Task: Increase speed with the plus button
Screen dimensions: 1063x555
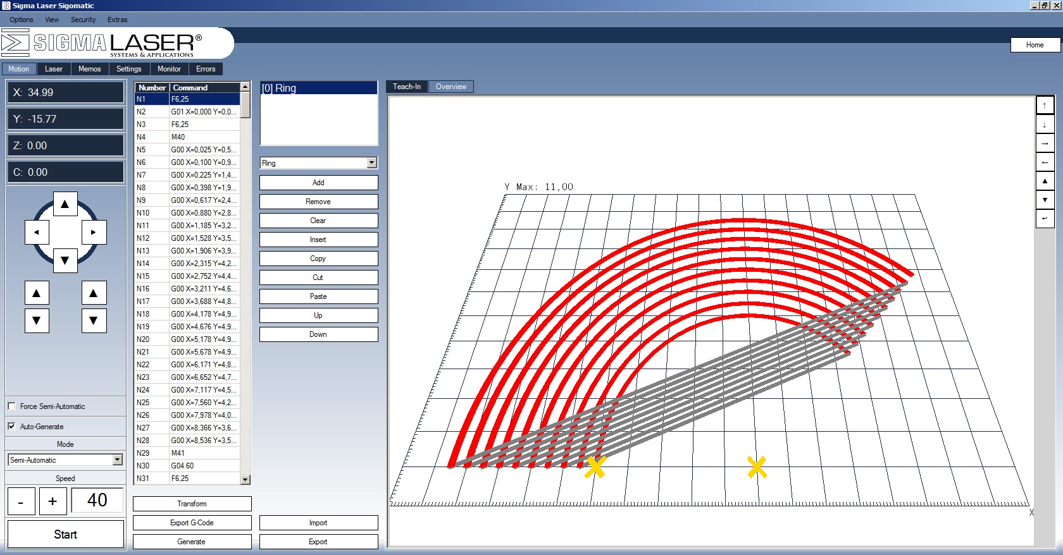Action: (x=53, y=501)
